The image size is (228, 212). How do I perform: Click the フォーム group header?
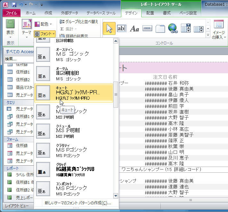tap(19, 139)
